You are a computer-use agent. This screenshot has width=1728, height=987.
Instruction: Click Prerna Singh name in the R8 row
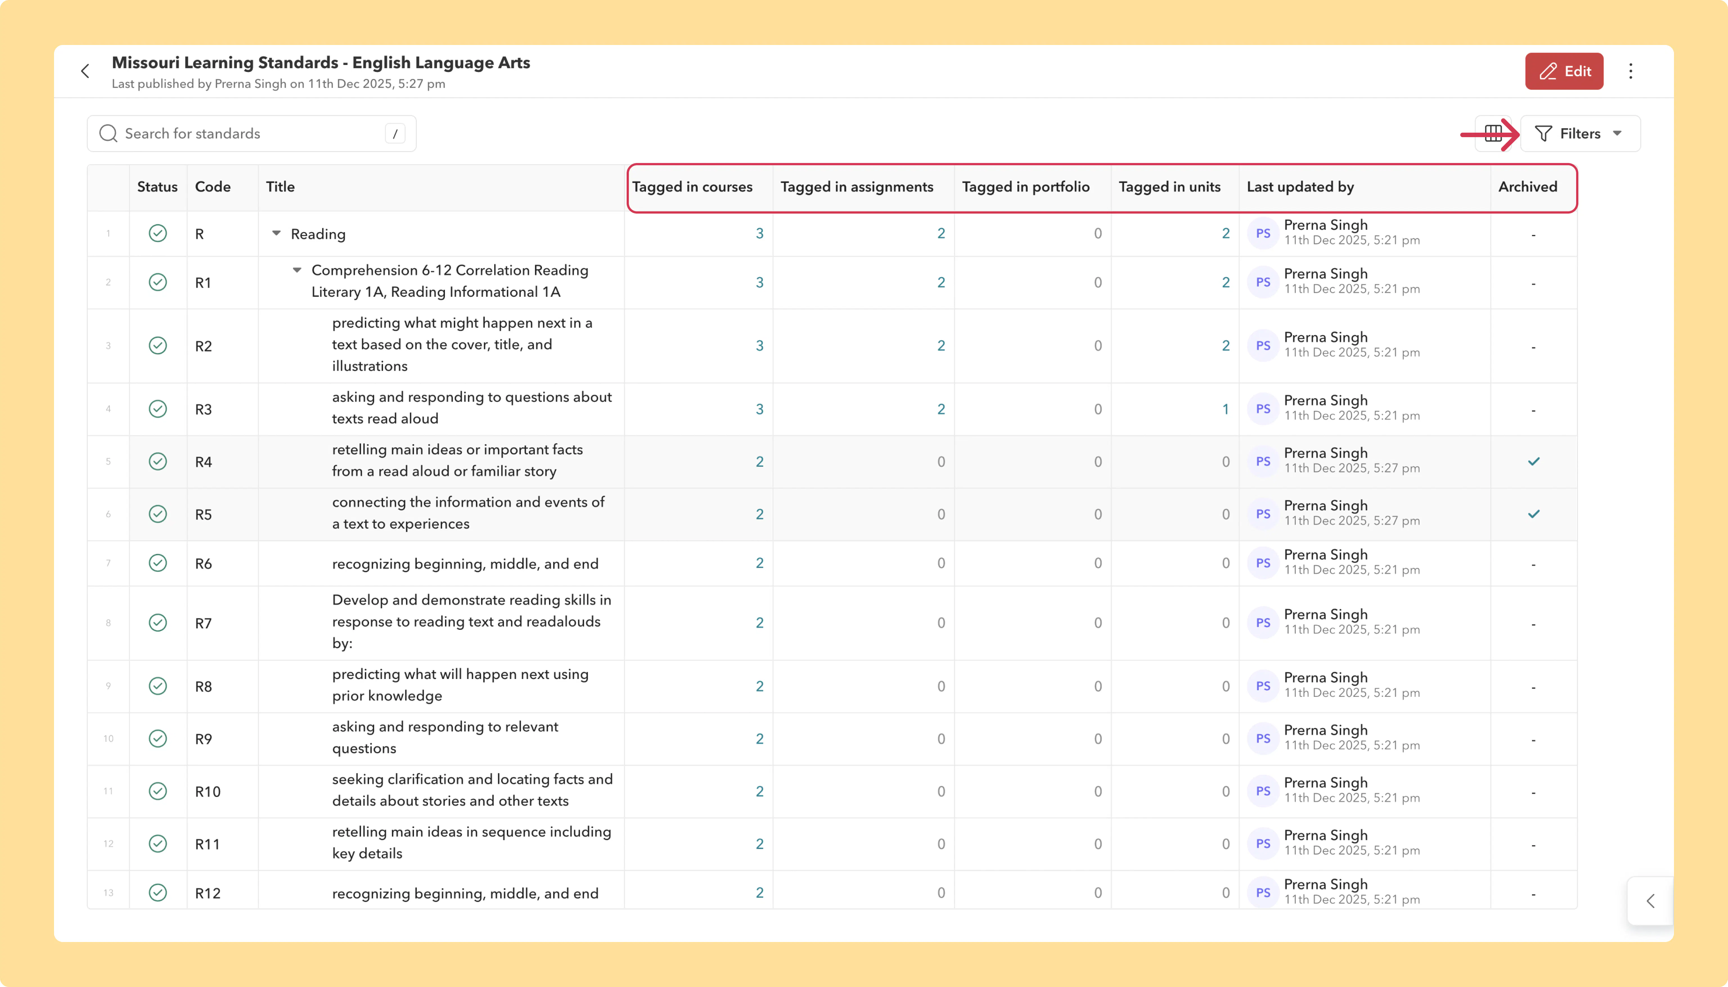(1326, 678)
